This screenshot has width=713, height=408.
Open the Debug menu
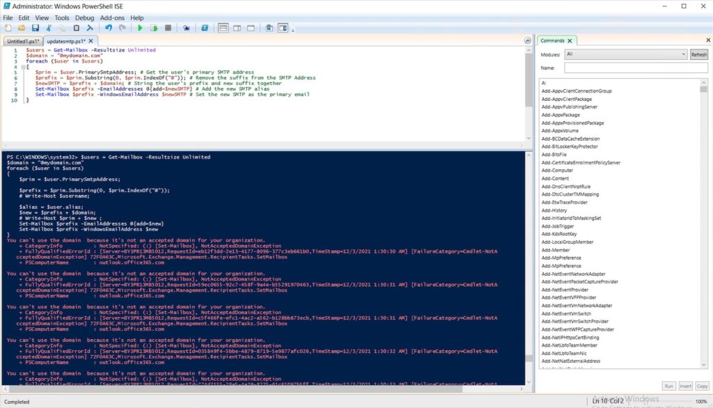coord(84,17)
